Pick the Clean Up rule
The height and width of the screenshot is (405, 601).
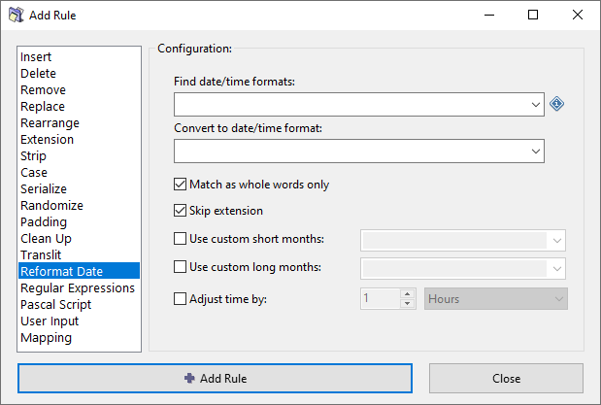(46, 239)
